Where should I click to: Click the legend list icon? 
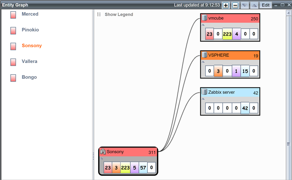coord(99,14)
